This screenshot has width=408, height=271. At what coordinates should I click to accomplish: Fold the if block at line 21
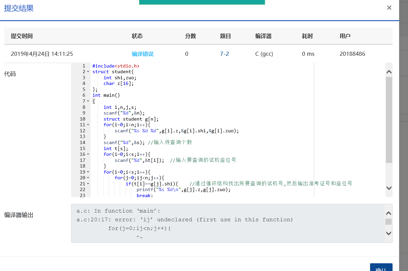tap(88, 184)
